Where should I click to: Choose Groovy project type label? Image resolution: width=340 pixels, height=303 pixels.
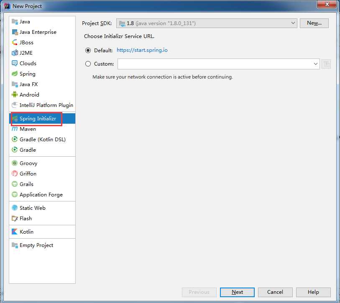coord(28,163)
